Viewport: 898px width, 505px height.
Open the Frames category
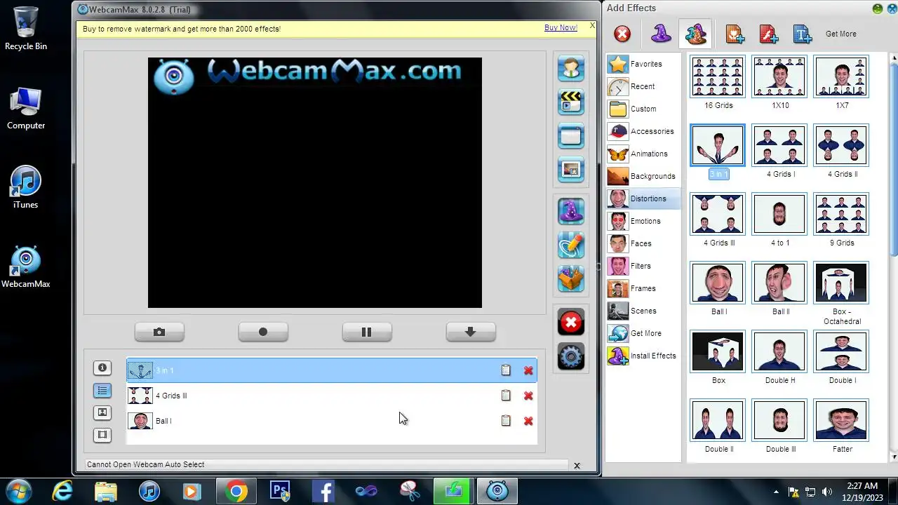coord(643,288)
